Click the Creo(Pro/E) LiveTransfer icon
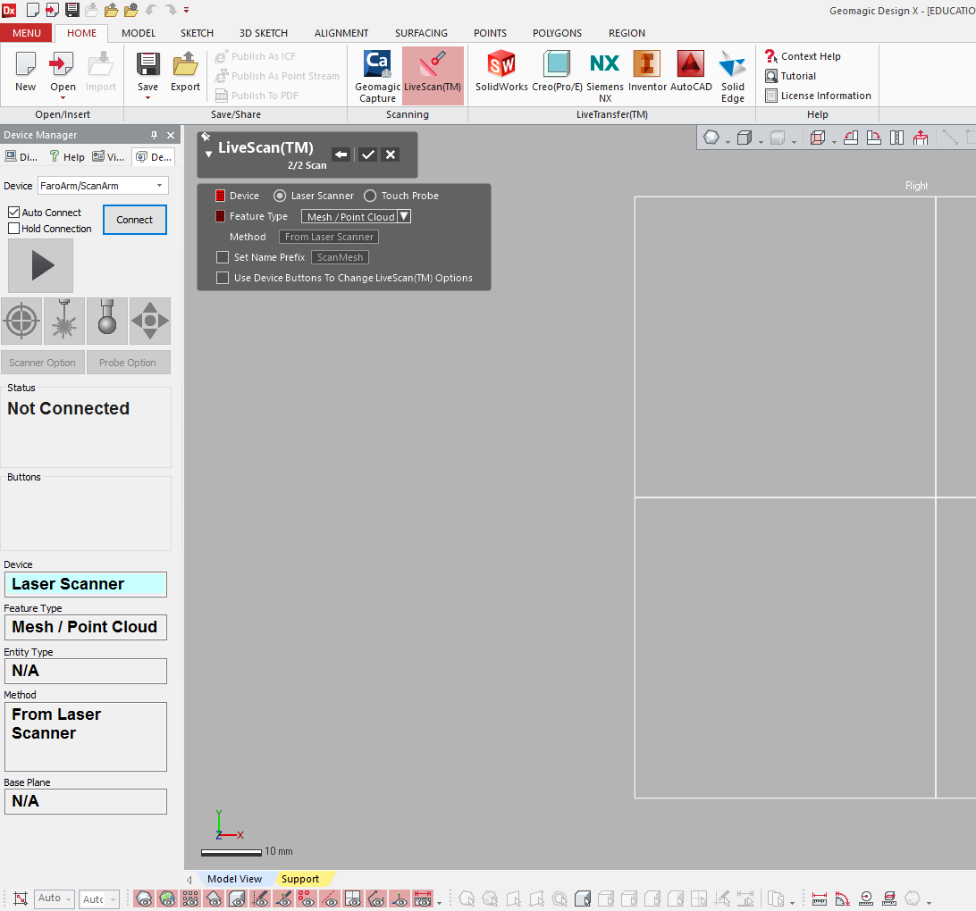Viewport: 976px width, 911px height. point(557,71)
